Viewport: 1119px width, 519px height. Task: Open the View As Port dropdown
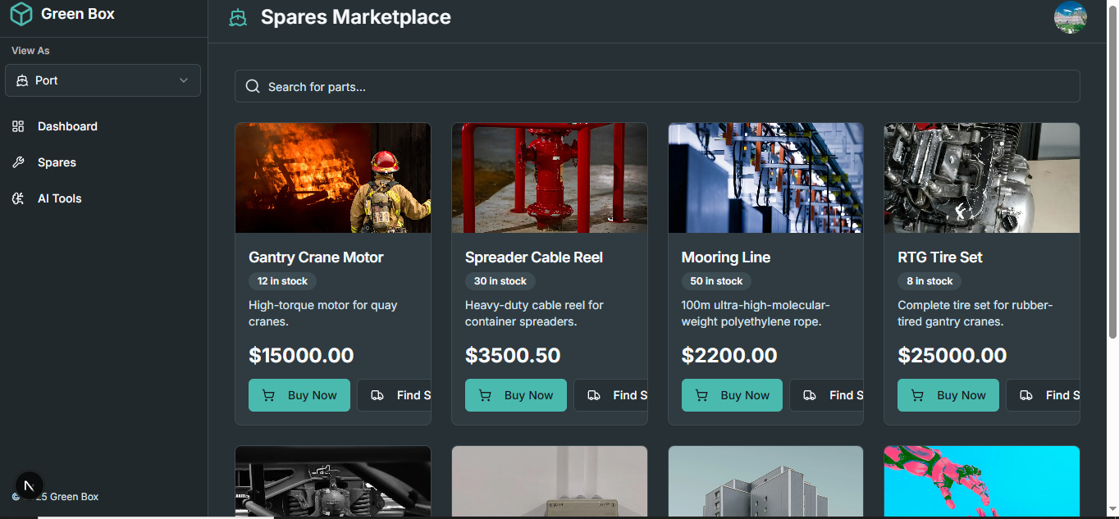(103, 80)
